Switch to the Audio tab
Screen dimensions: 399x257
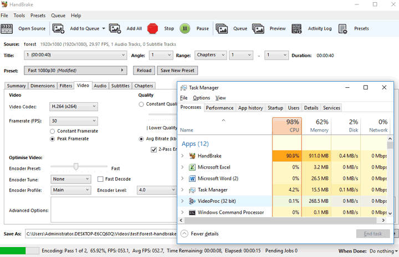pos(100,86)
